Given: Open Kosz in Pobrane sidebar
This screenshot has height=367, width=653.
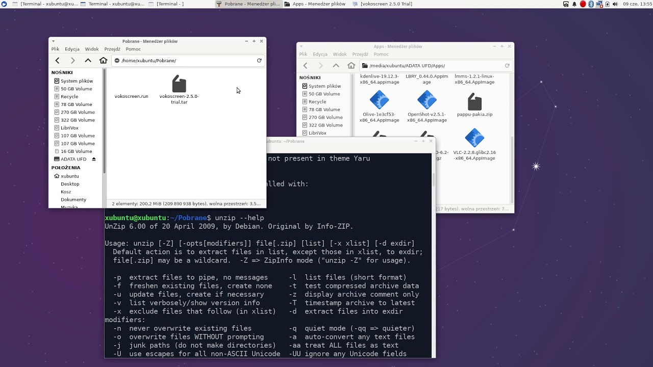Looking at the screenshot, I should (x=66, y=192).
